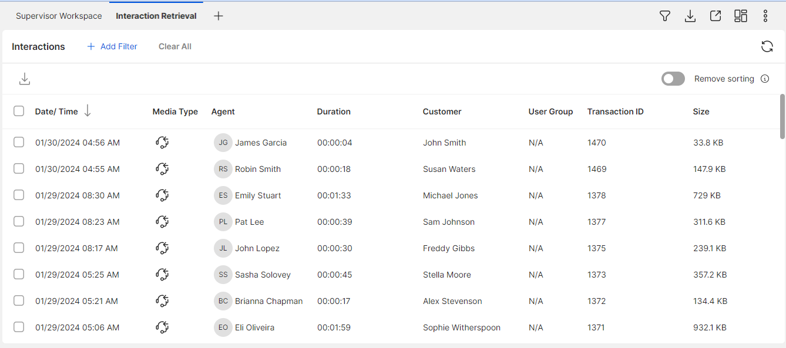The height and width of the screenshot is (348, 786).
Task: Add a new tab with plus icon
Action: tap(219, 16)
